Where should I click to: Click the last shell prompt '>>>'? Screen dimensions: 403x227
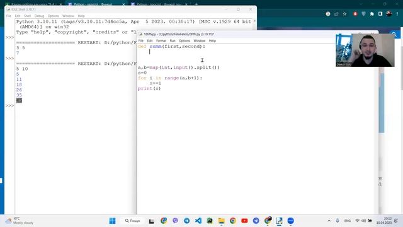[x=9, y=106]
